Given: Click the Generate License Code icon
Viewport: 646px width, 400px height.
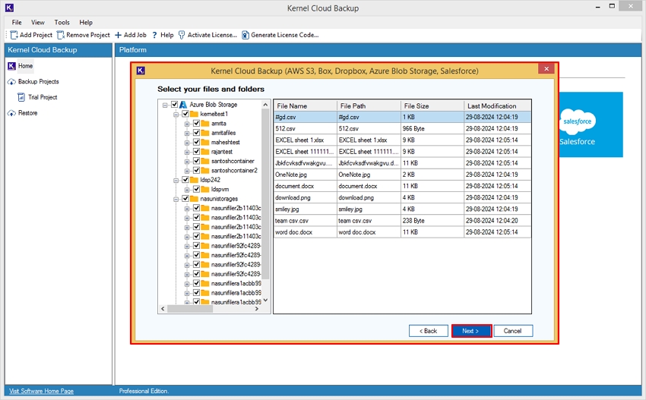Looking at the screenshot, I should (245, 35).
